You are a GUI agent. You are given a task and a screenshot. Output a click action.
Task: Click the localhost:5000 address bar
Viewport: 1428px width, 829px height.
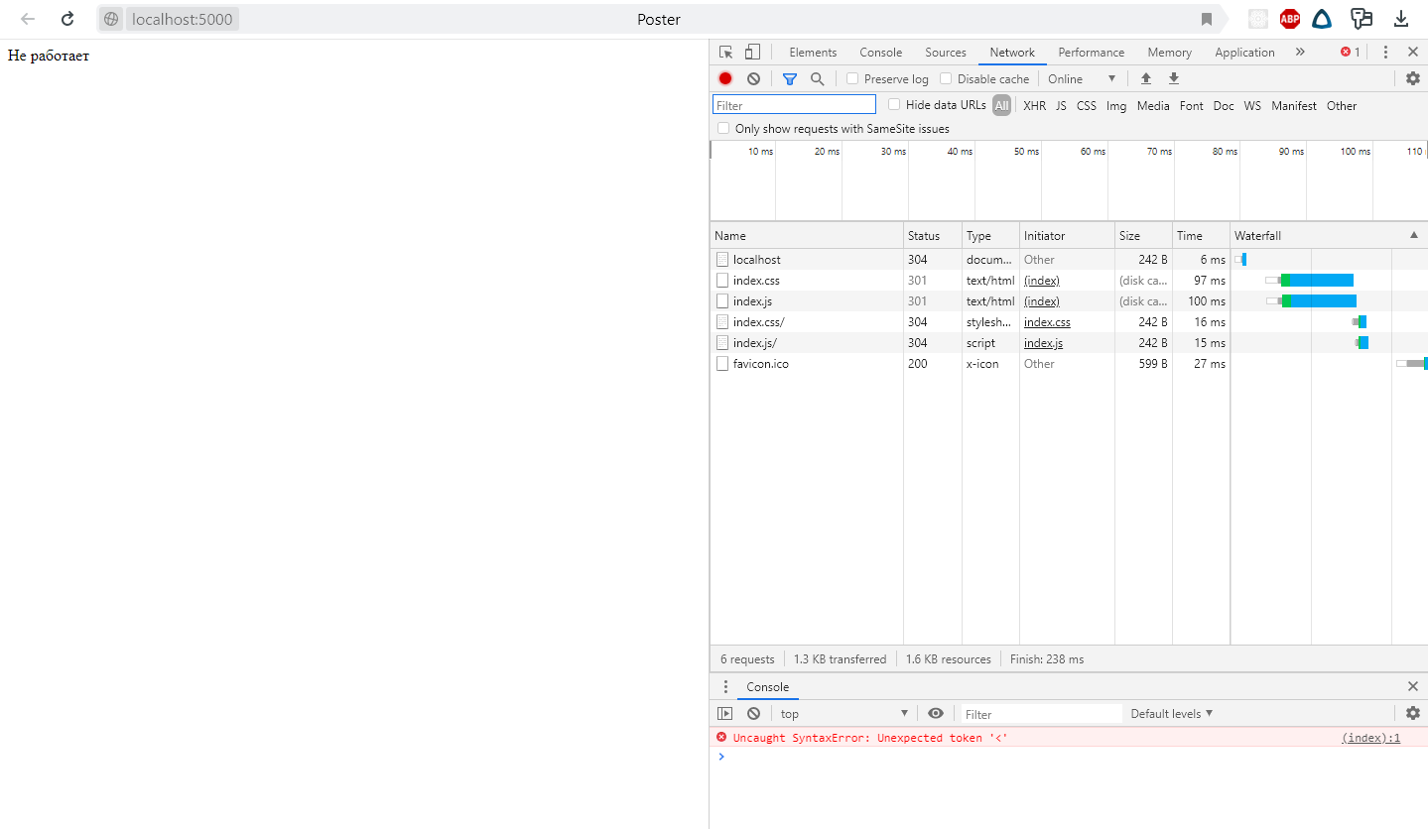tap(182, 19)
